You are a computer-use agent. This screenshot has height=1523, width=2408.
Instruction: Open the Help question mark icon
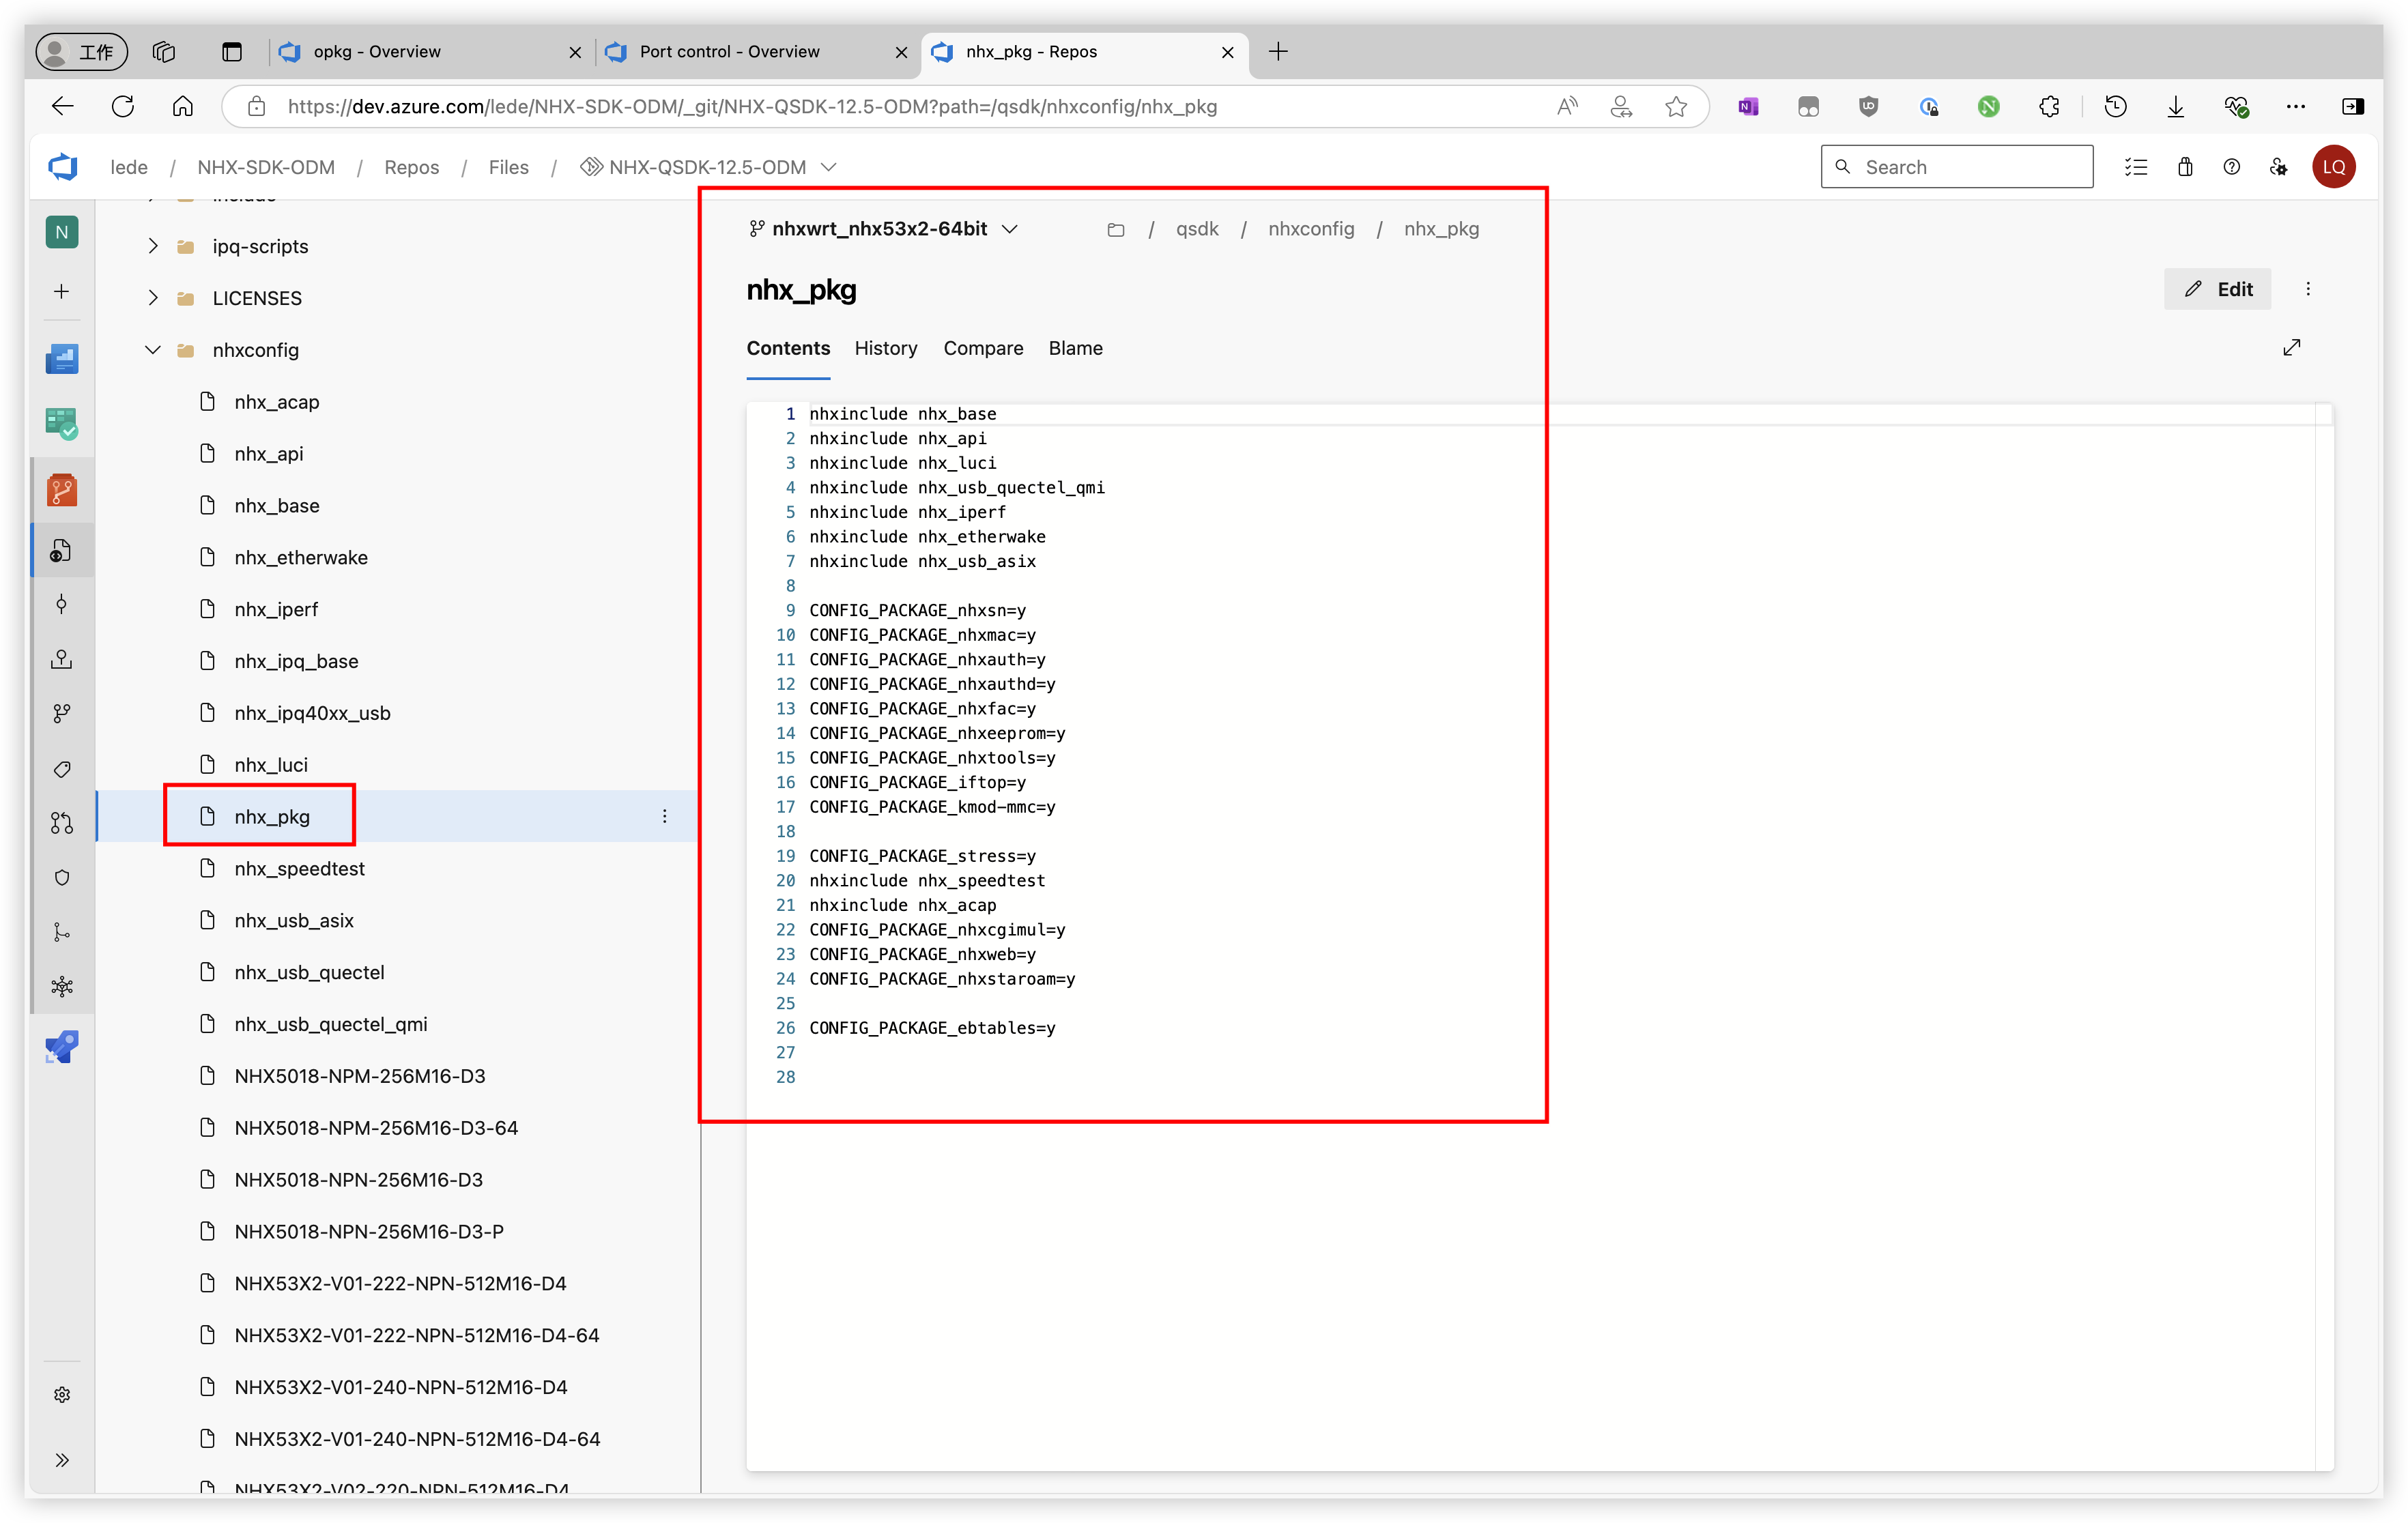(2231, 167)
